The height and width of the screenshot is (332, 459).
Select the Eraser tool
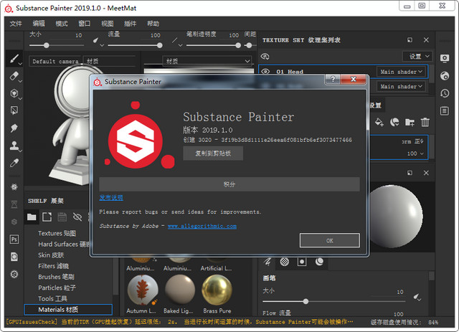13,75
